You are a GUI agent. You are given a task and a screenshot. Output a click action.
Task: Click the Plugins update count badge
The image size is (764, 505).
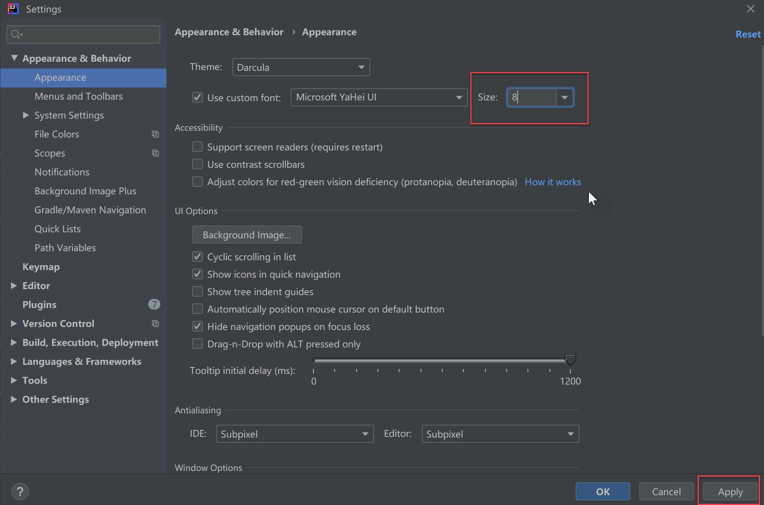point(154,304)
